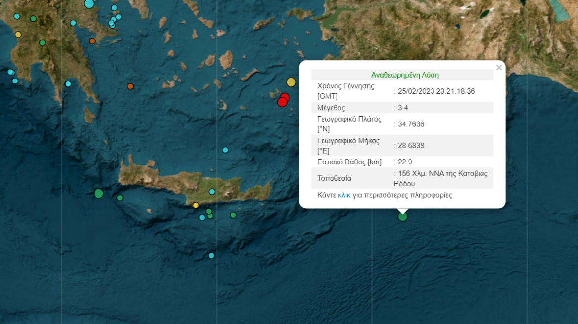
Task: Click the large green marker southwest of Crete
Action: pos(98,195)
